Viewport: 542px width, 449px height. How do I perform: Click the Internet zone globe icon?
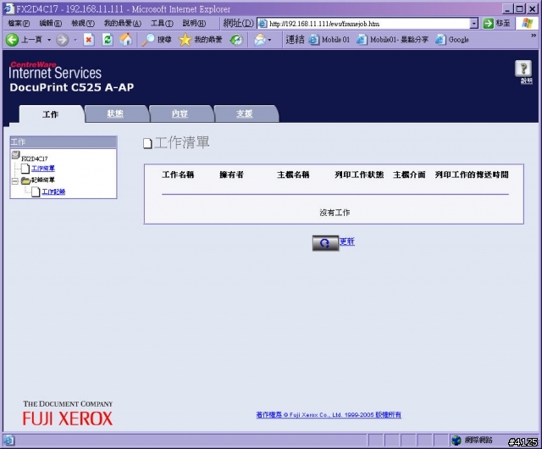(x=456, y=440)
